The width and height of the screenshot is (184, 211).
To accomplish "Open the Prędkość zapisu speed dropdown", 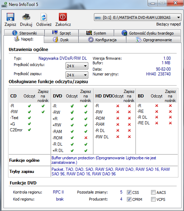I will coord(77,75).
